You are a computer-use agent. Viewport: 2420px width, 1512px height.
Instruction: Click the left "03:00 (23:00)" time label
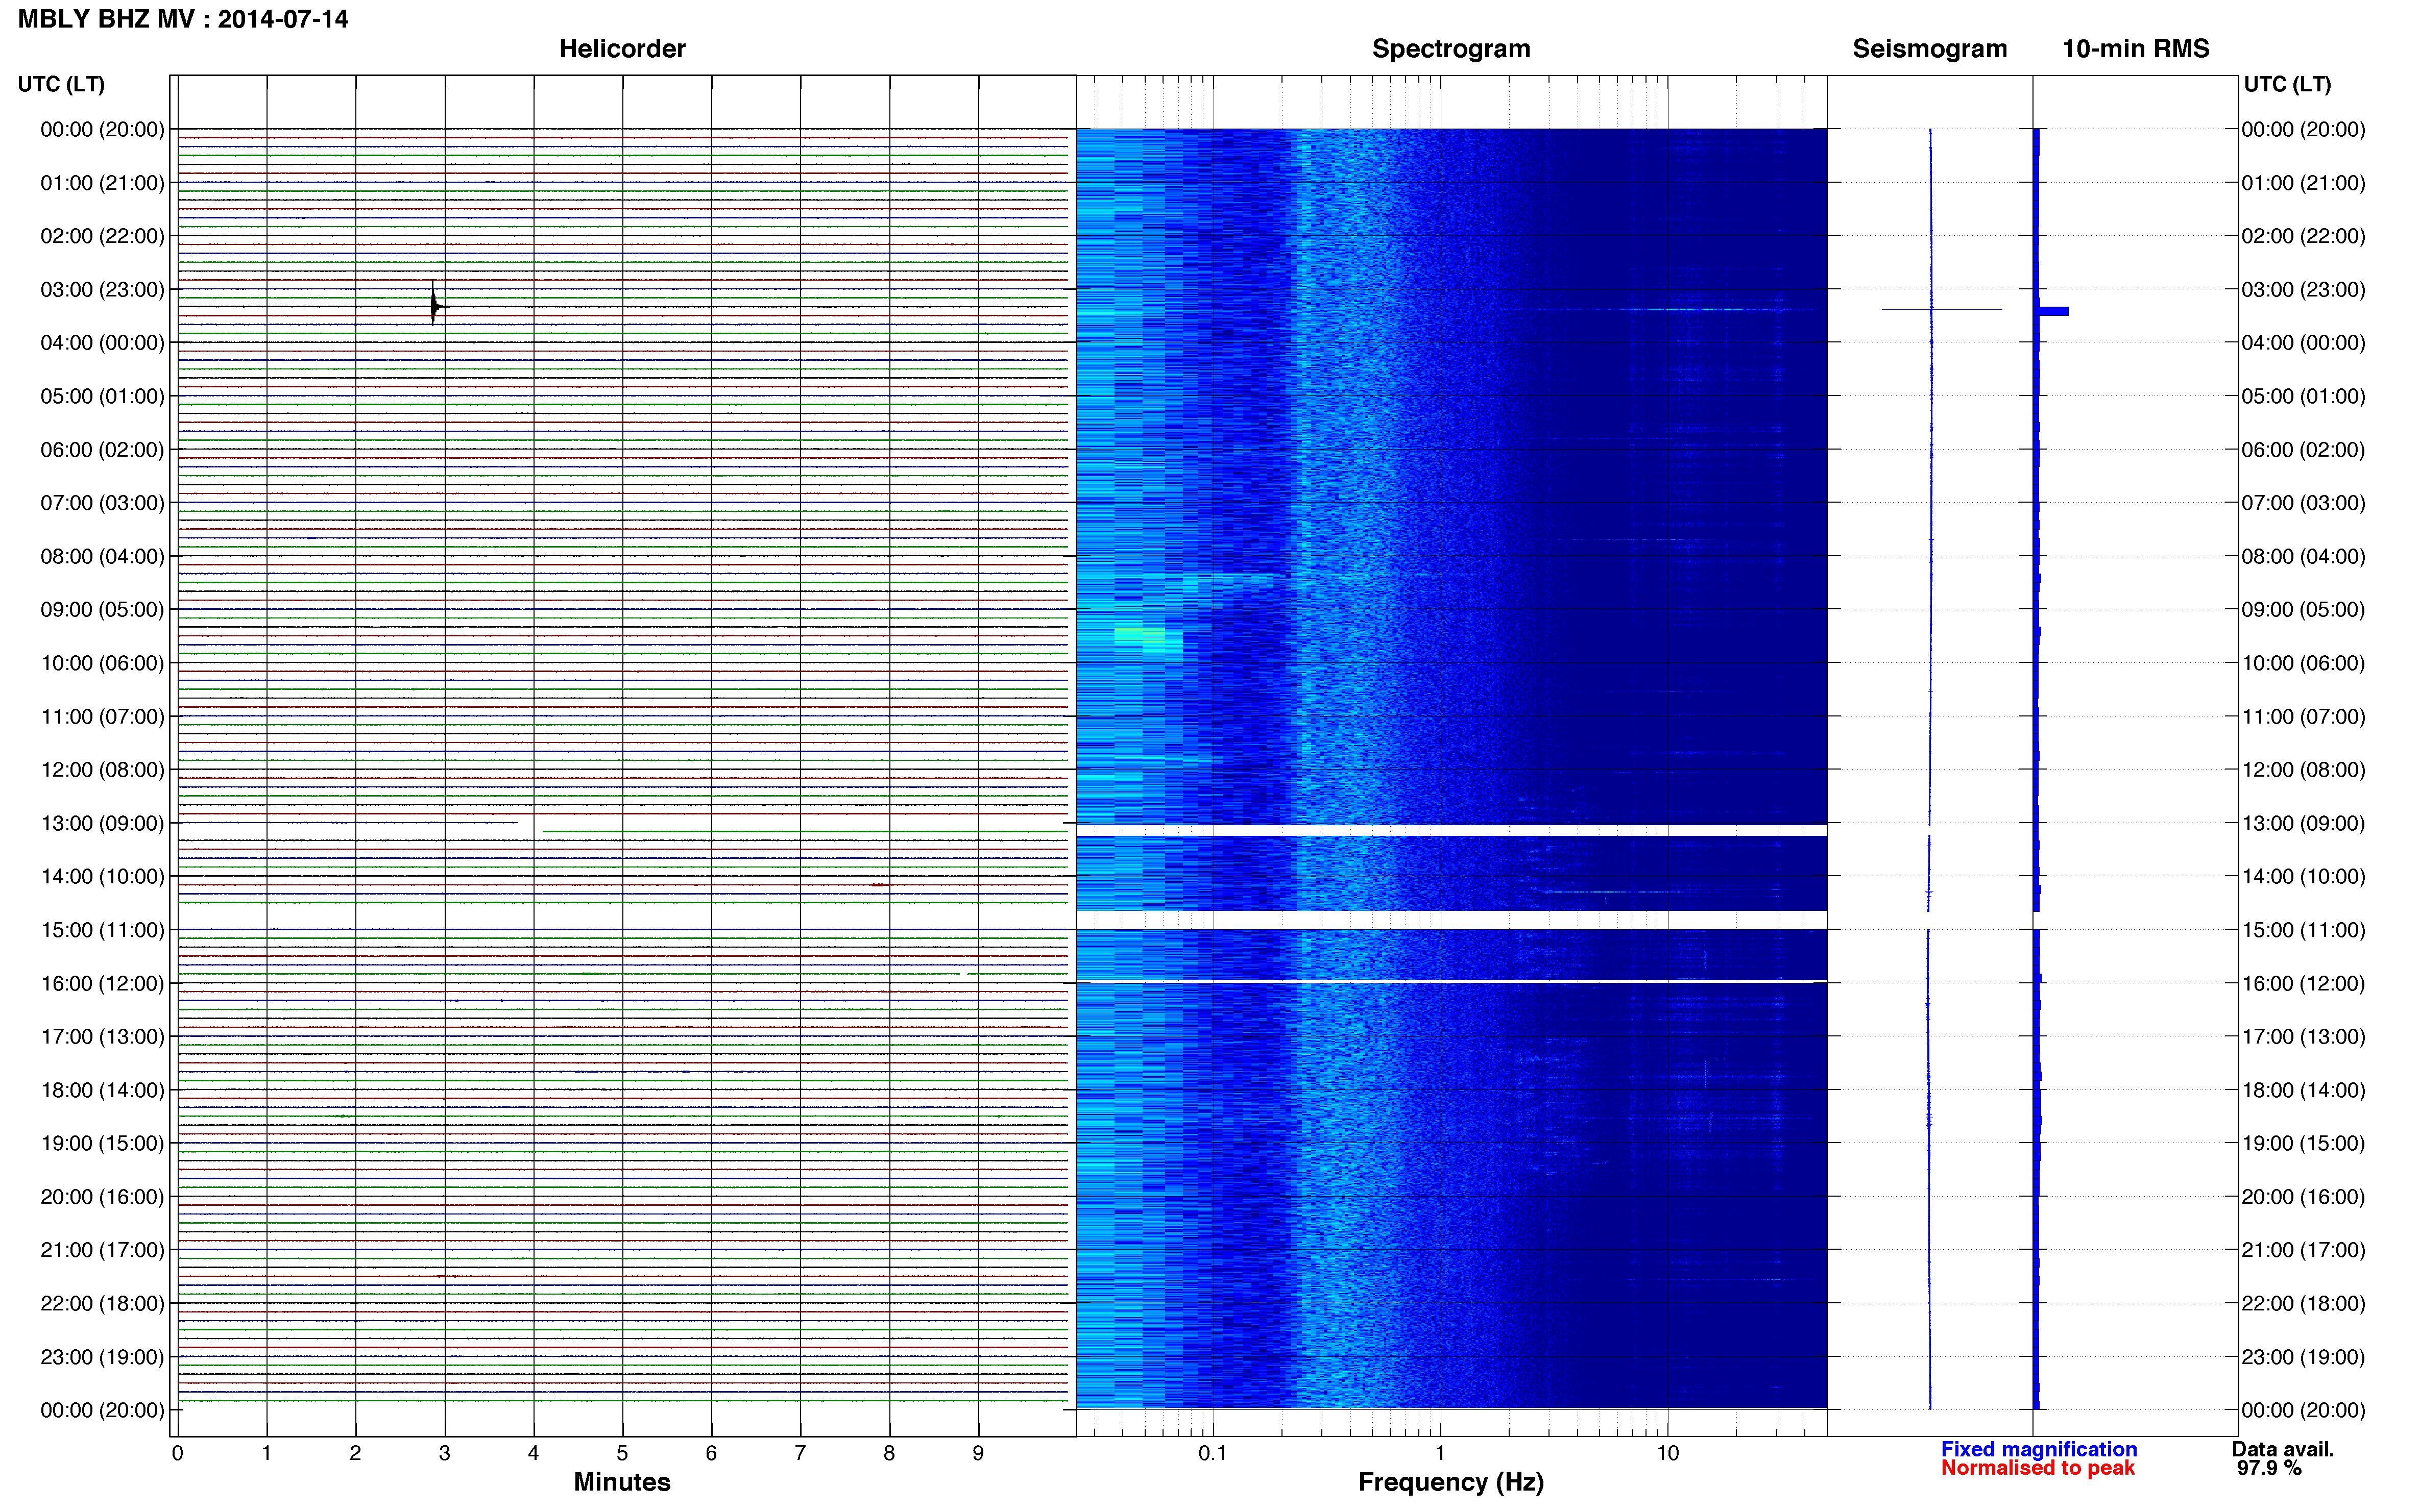[102, 290]
